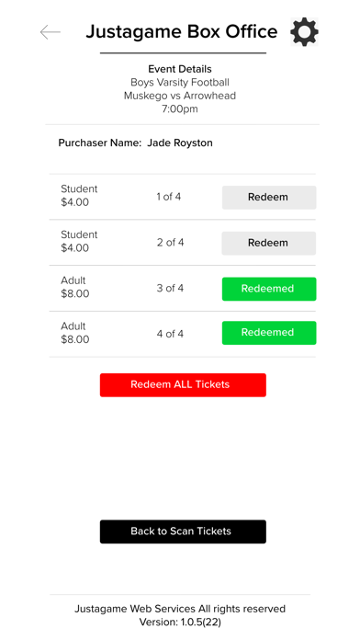Tap the Muskego vs Arrowhead matchup text
This screenshot has width=360, height=640.
coord(180,96)
